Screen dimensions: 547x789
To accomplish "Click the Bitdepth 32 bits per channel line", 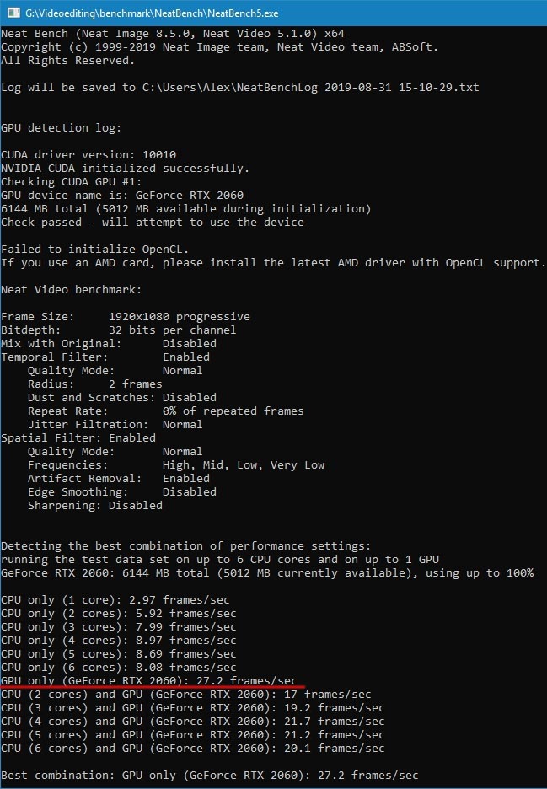I will pyautogui.click(x=118, y=330).
